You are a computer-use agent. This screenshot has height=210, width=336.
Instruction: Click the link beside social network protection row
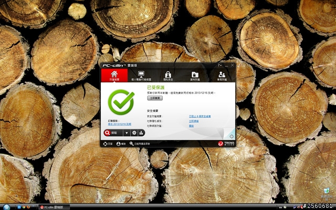click(191, 126)
